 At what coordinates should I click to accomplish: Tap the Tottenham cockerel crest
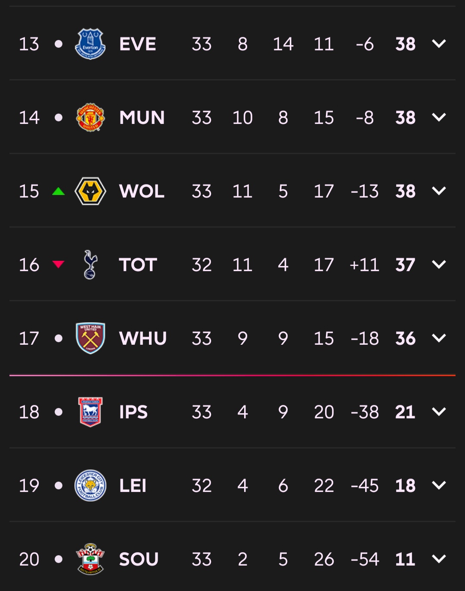pyautogui.click(x=90, y=265)
